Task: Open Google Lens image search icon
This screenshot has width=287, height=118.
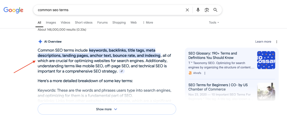Action: click(207, 10)
